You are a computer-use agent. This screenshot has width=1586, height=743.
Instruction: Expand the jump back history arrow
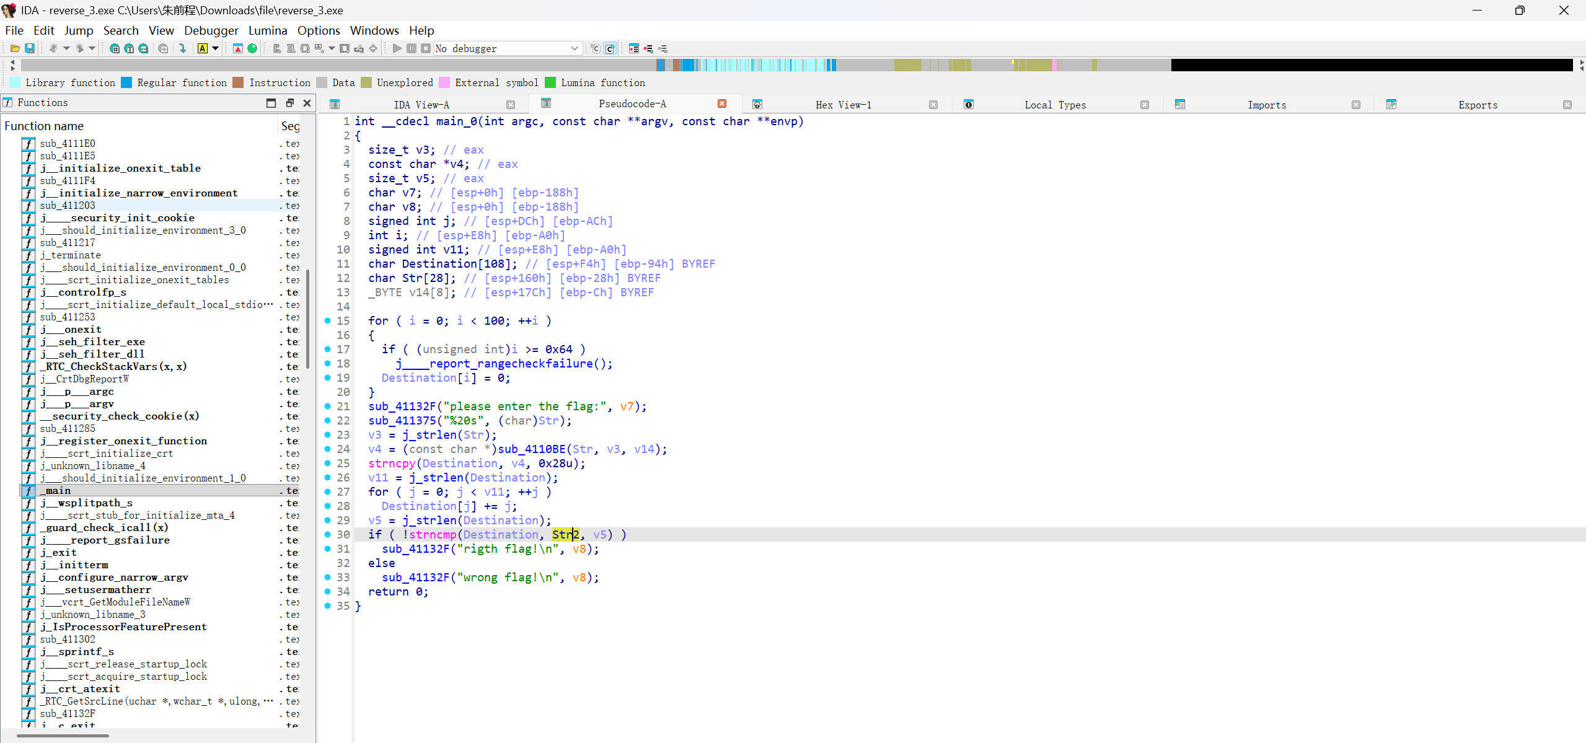tap(66, 48)
